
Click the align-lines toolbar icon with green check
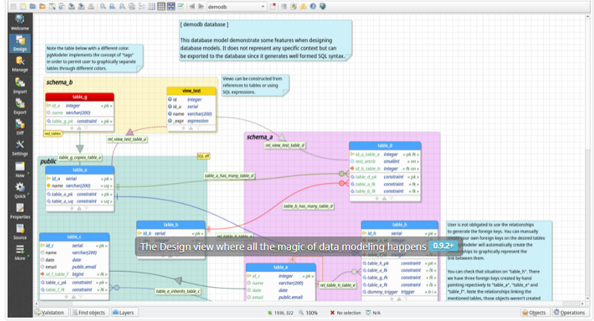click(x=181, y=7)
